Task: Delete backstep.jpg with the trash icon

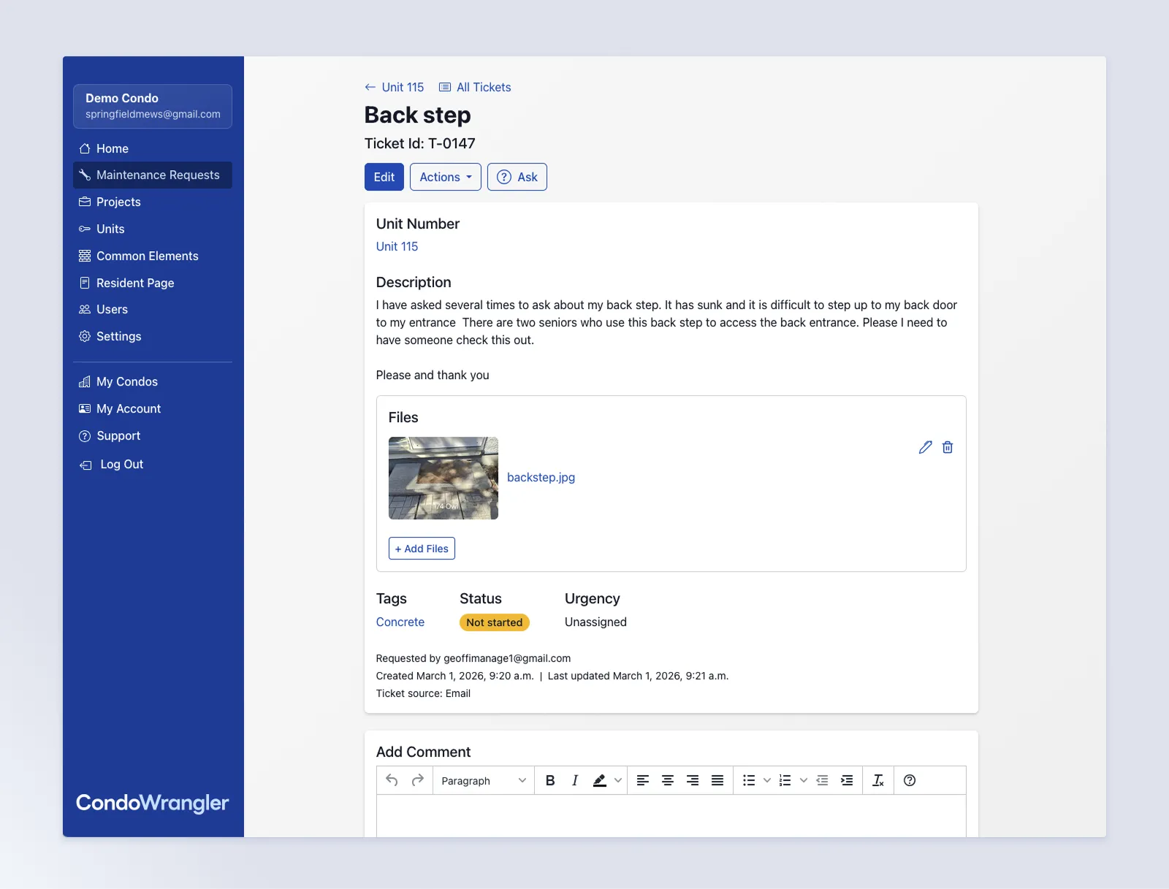Action: tap(948, 447)
